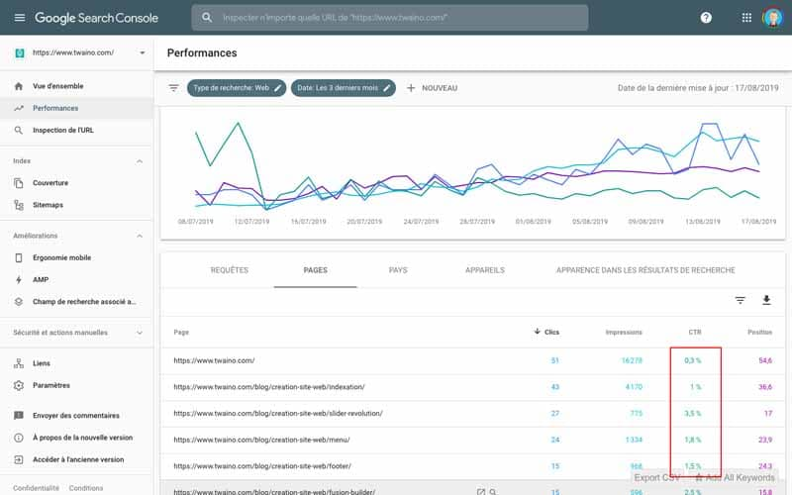Click the filter icon in the filter bar
The width and height of the screenshot is (792, 495).
[174, 88]
